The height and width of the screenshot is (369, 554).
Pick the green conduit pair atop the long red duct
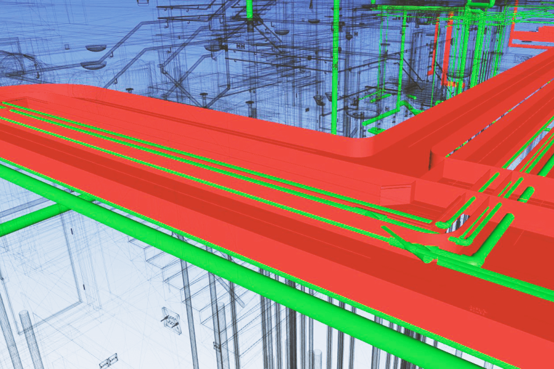[212, 166]
